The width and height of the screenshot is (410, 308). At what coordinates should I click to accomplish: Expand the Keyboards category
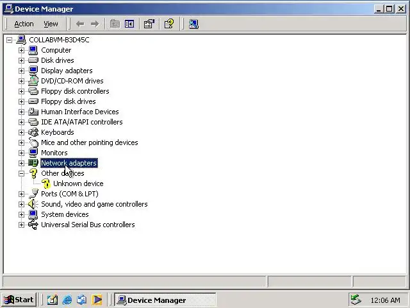pyautogui.click(x=21, y=132)
